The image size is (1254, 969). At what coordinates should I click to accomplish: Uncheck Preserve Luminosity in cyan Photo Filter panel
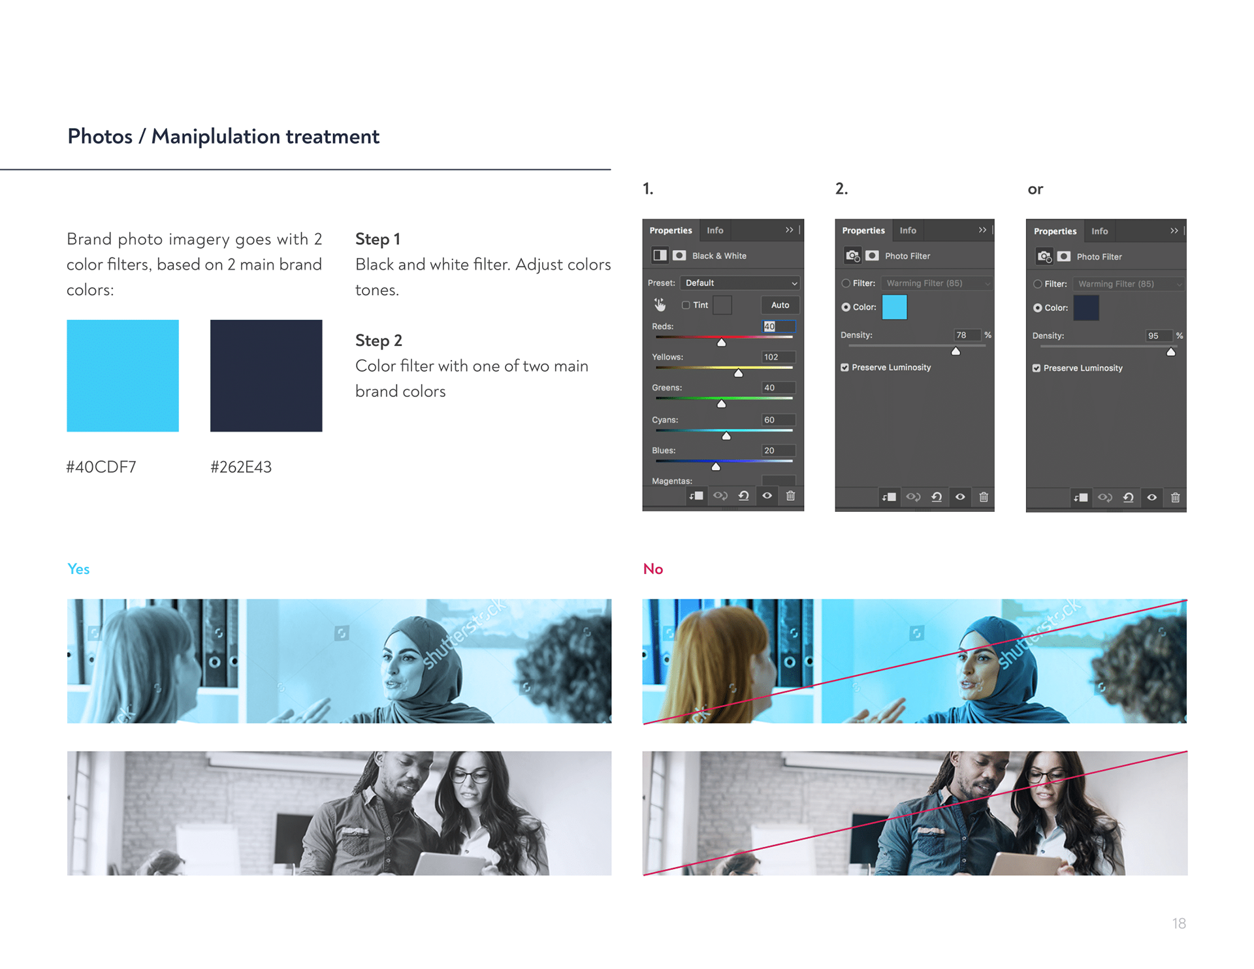(845, 368)
